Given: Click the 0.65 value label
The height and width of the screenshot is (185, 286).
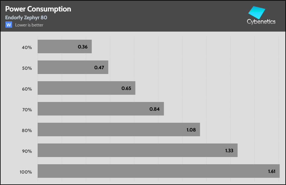Looking at the screenshot, I should (126, 88).
